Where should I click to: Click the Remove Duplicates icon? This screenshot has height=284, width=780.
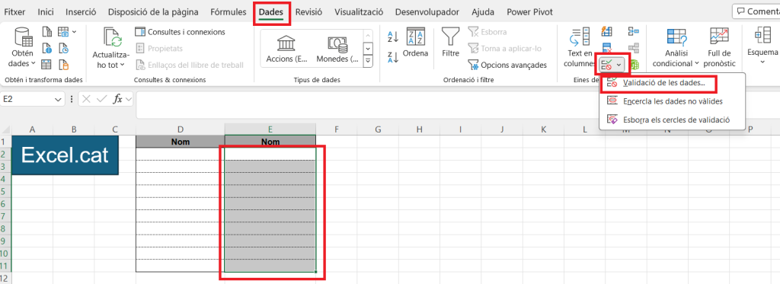pos(607,48)
